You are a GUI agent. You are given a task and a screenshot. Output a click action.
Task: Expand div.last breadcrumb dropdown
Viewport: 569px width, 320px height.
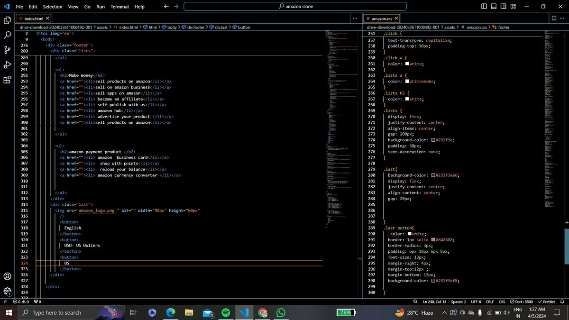[x=219, y=27]
